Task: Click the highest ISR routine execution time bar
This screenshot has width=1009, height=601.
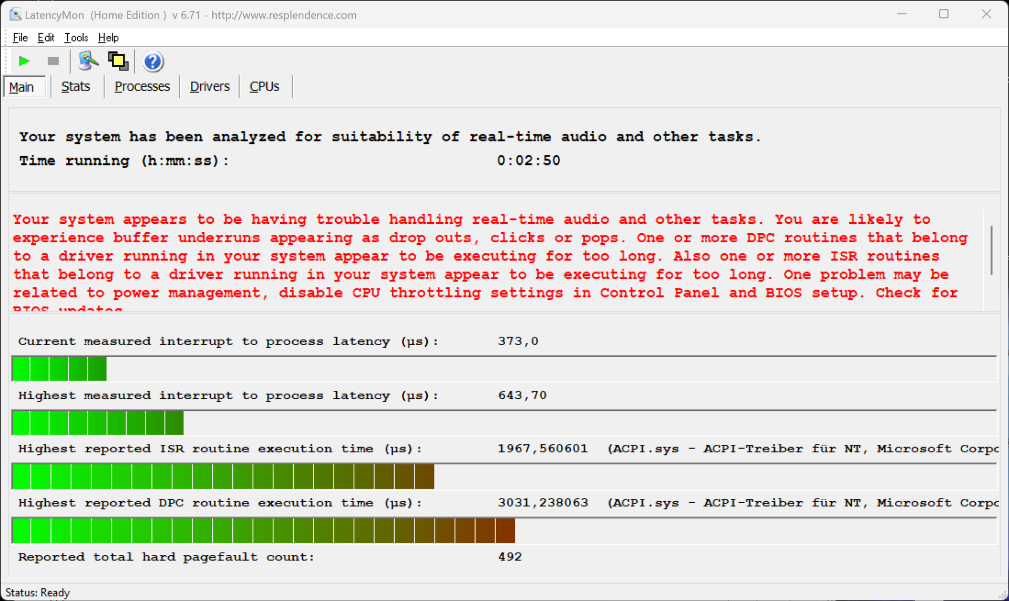Action: click(x=223, y=476)
